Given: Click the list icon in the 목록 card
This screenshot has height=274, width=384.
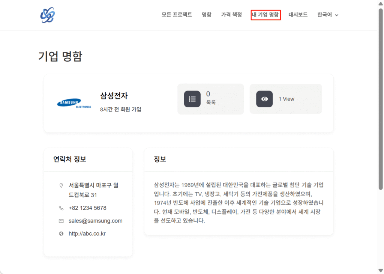Looking at the screenshot, I should (192, 99).
